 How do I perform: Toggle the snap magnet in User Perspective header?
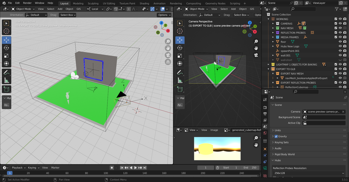tap(116, 9)
